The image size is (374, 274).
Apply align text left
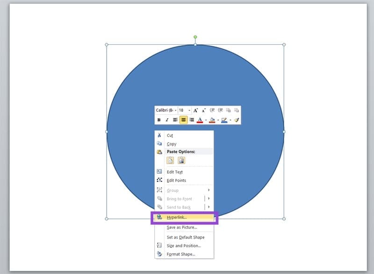(175, 120)
